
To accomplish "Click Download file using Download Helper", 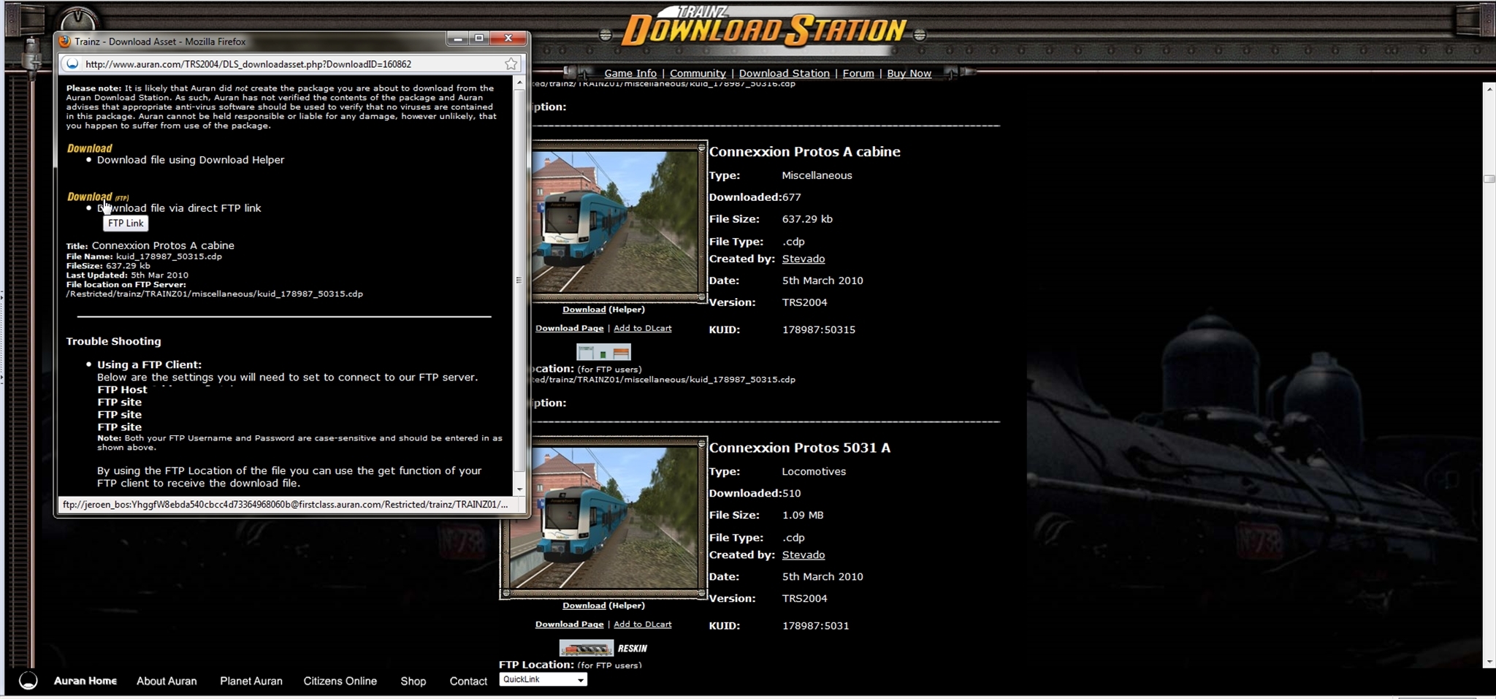I will click(191, 160).
